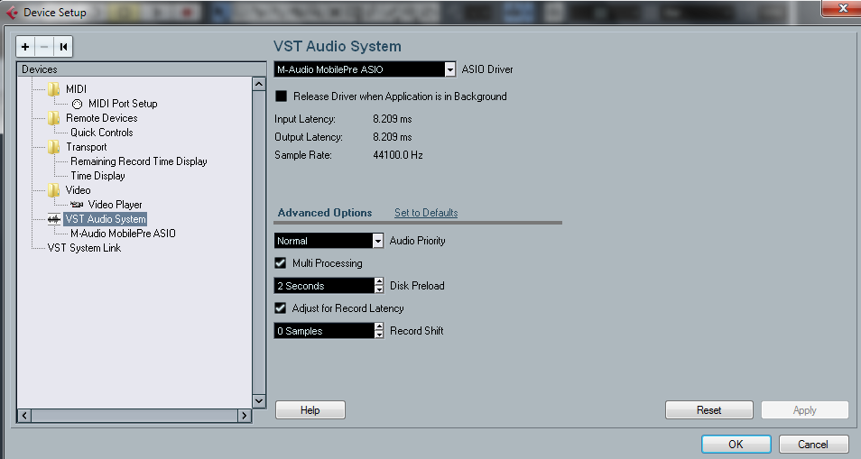The width and height of the screenshot is (861, 459).
Task: Click the add device plus icon
Action: [25, 47]
